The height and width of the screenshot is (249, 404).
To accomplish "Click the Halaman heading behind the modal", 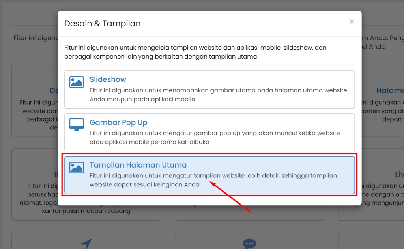I will coord(390,90).
